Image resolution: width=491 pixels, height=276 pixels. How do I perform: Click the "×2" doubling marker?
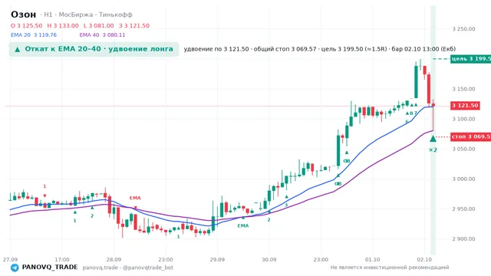point(433,150)
